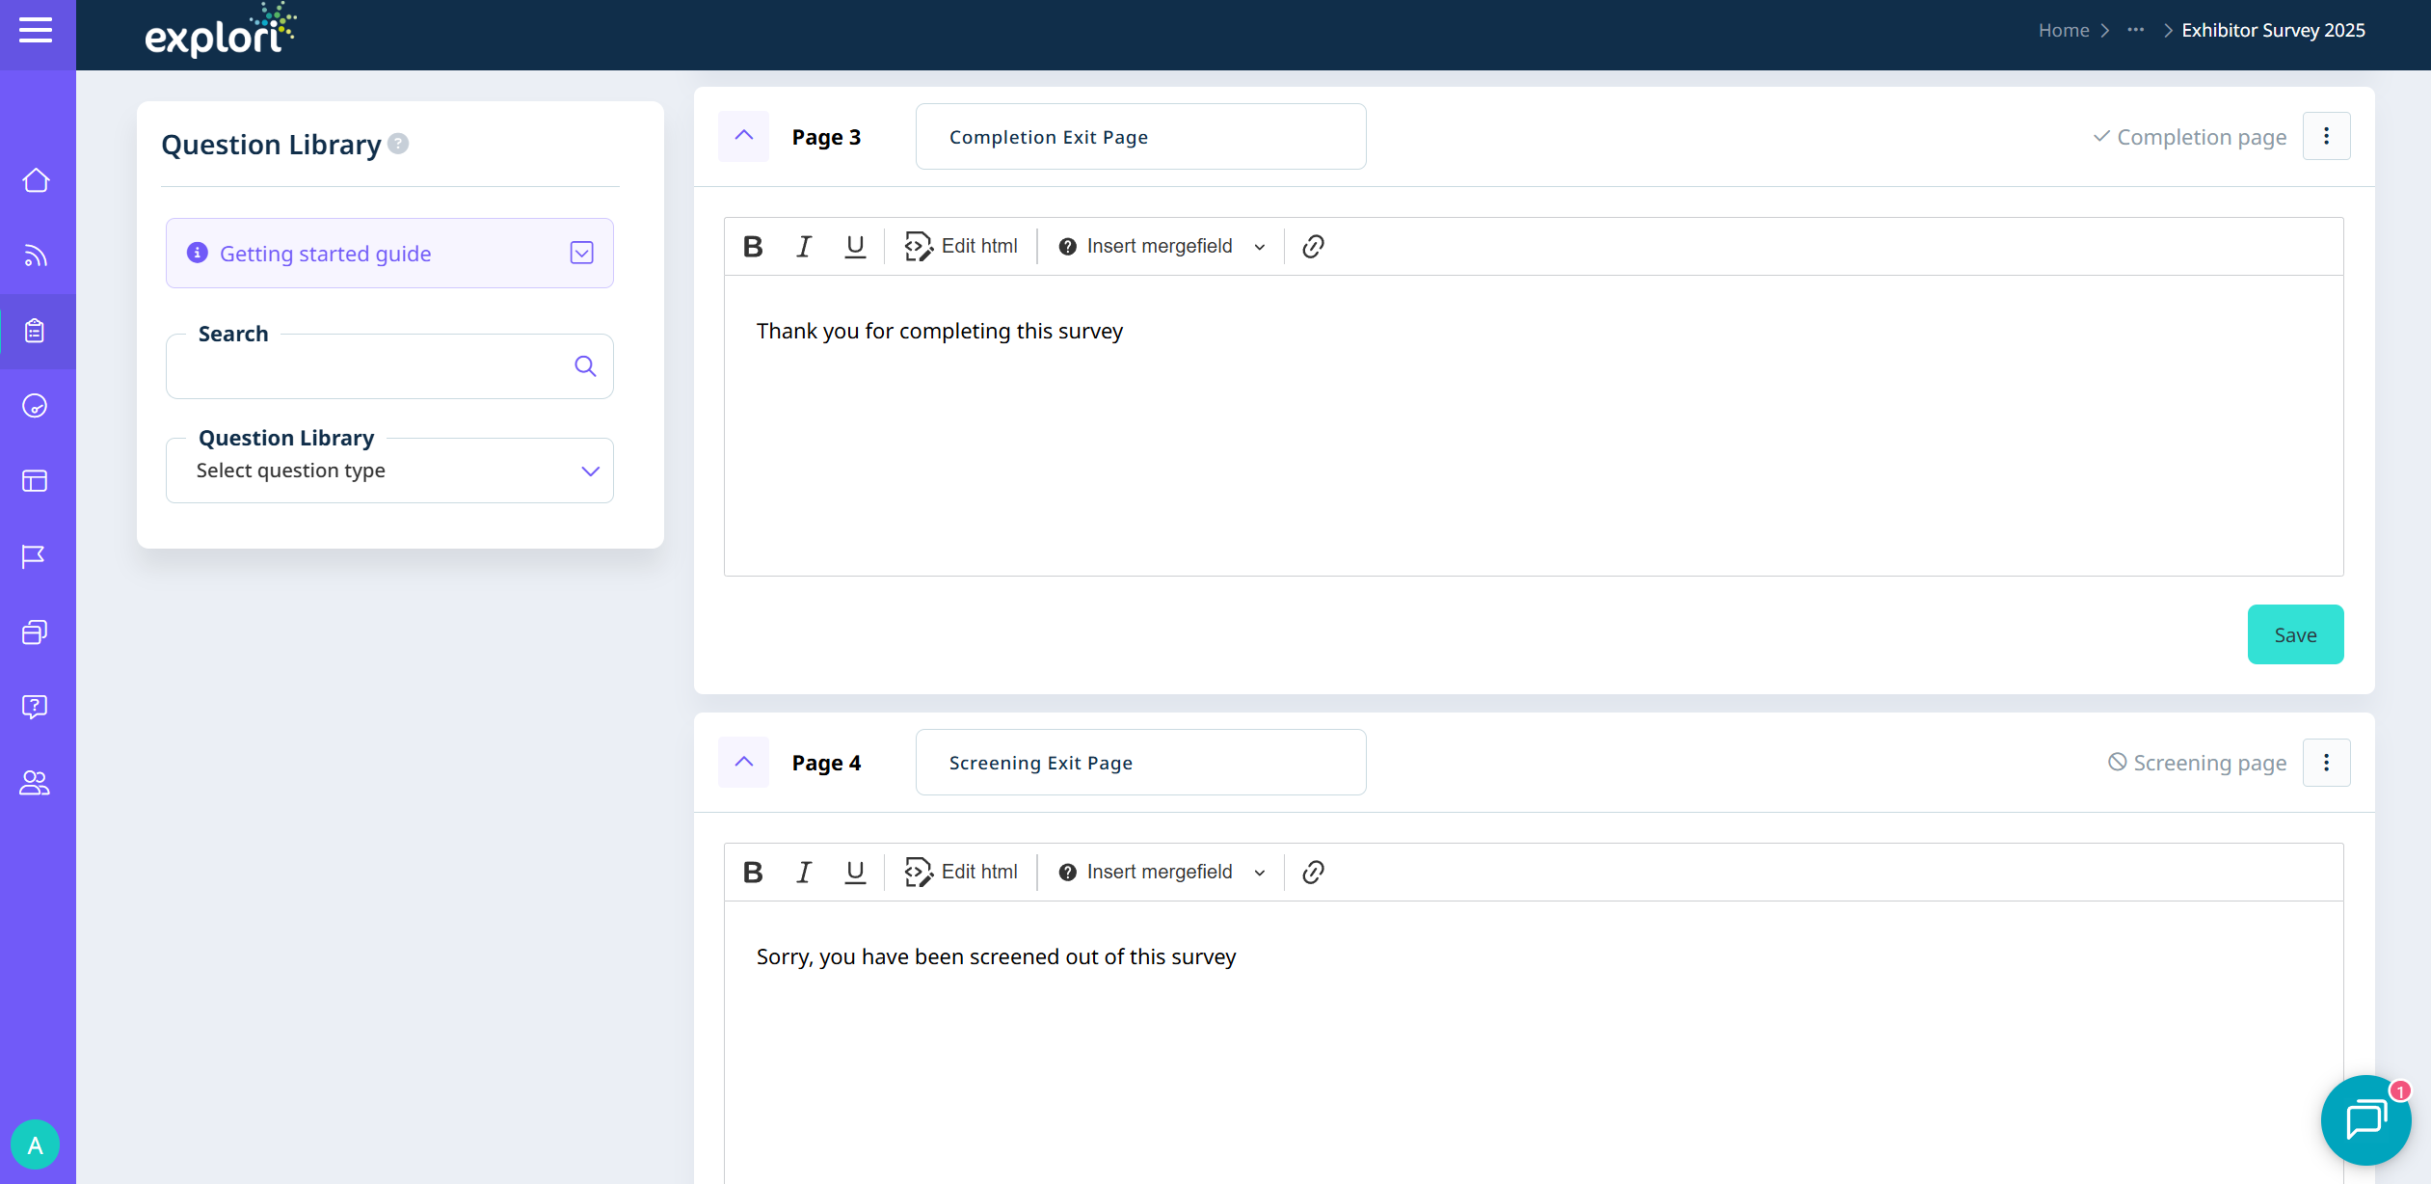The image size is (2431, 1184).
Task: Collapse Page 3 section
Action: (x=744, y=136)
